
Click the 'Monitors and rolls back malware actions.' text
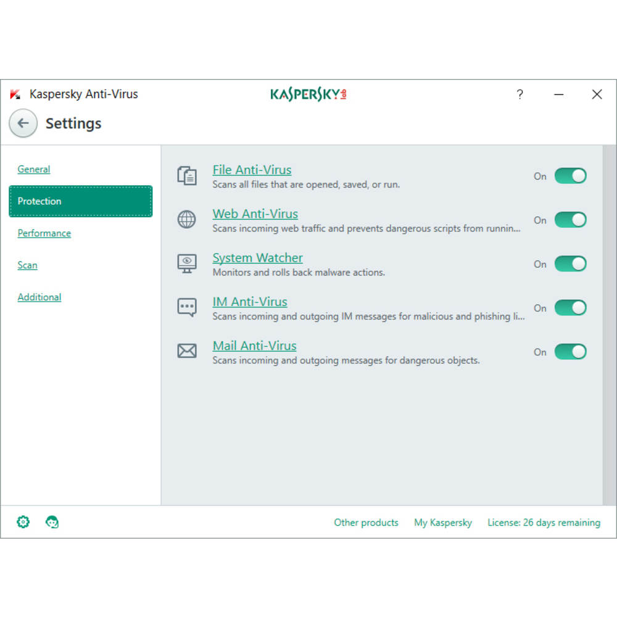(x=299, y=272)
